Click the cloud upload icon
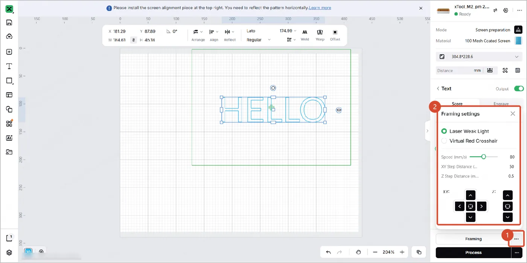This screenshot has width=527, height=263. click(9, 36)
